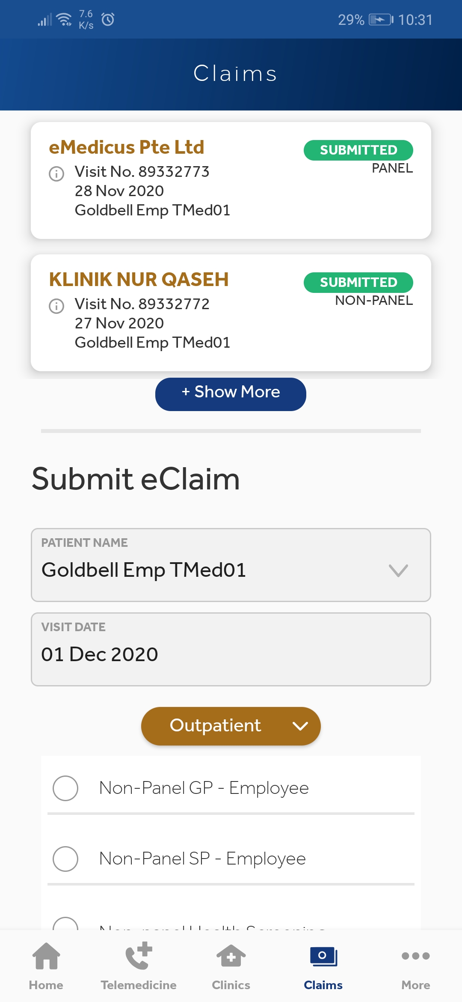Viewport: 462px width, 1002px height.
Task: Select Non-Panel SP - Employee radio button
Action: point(65,859)
